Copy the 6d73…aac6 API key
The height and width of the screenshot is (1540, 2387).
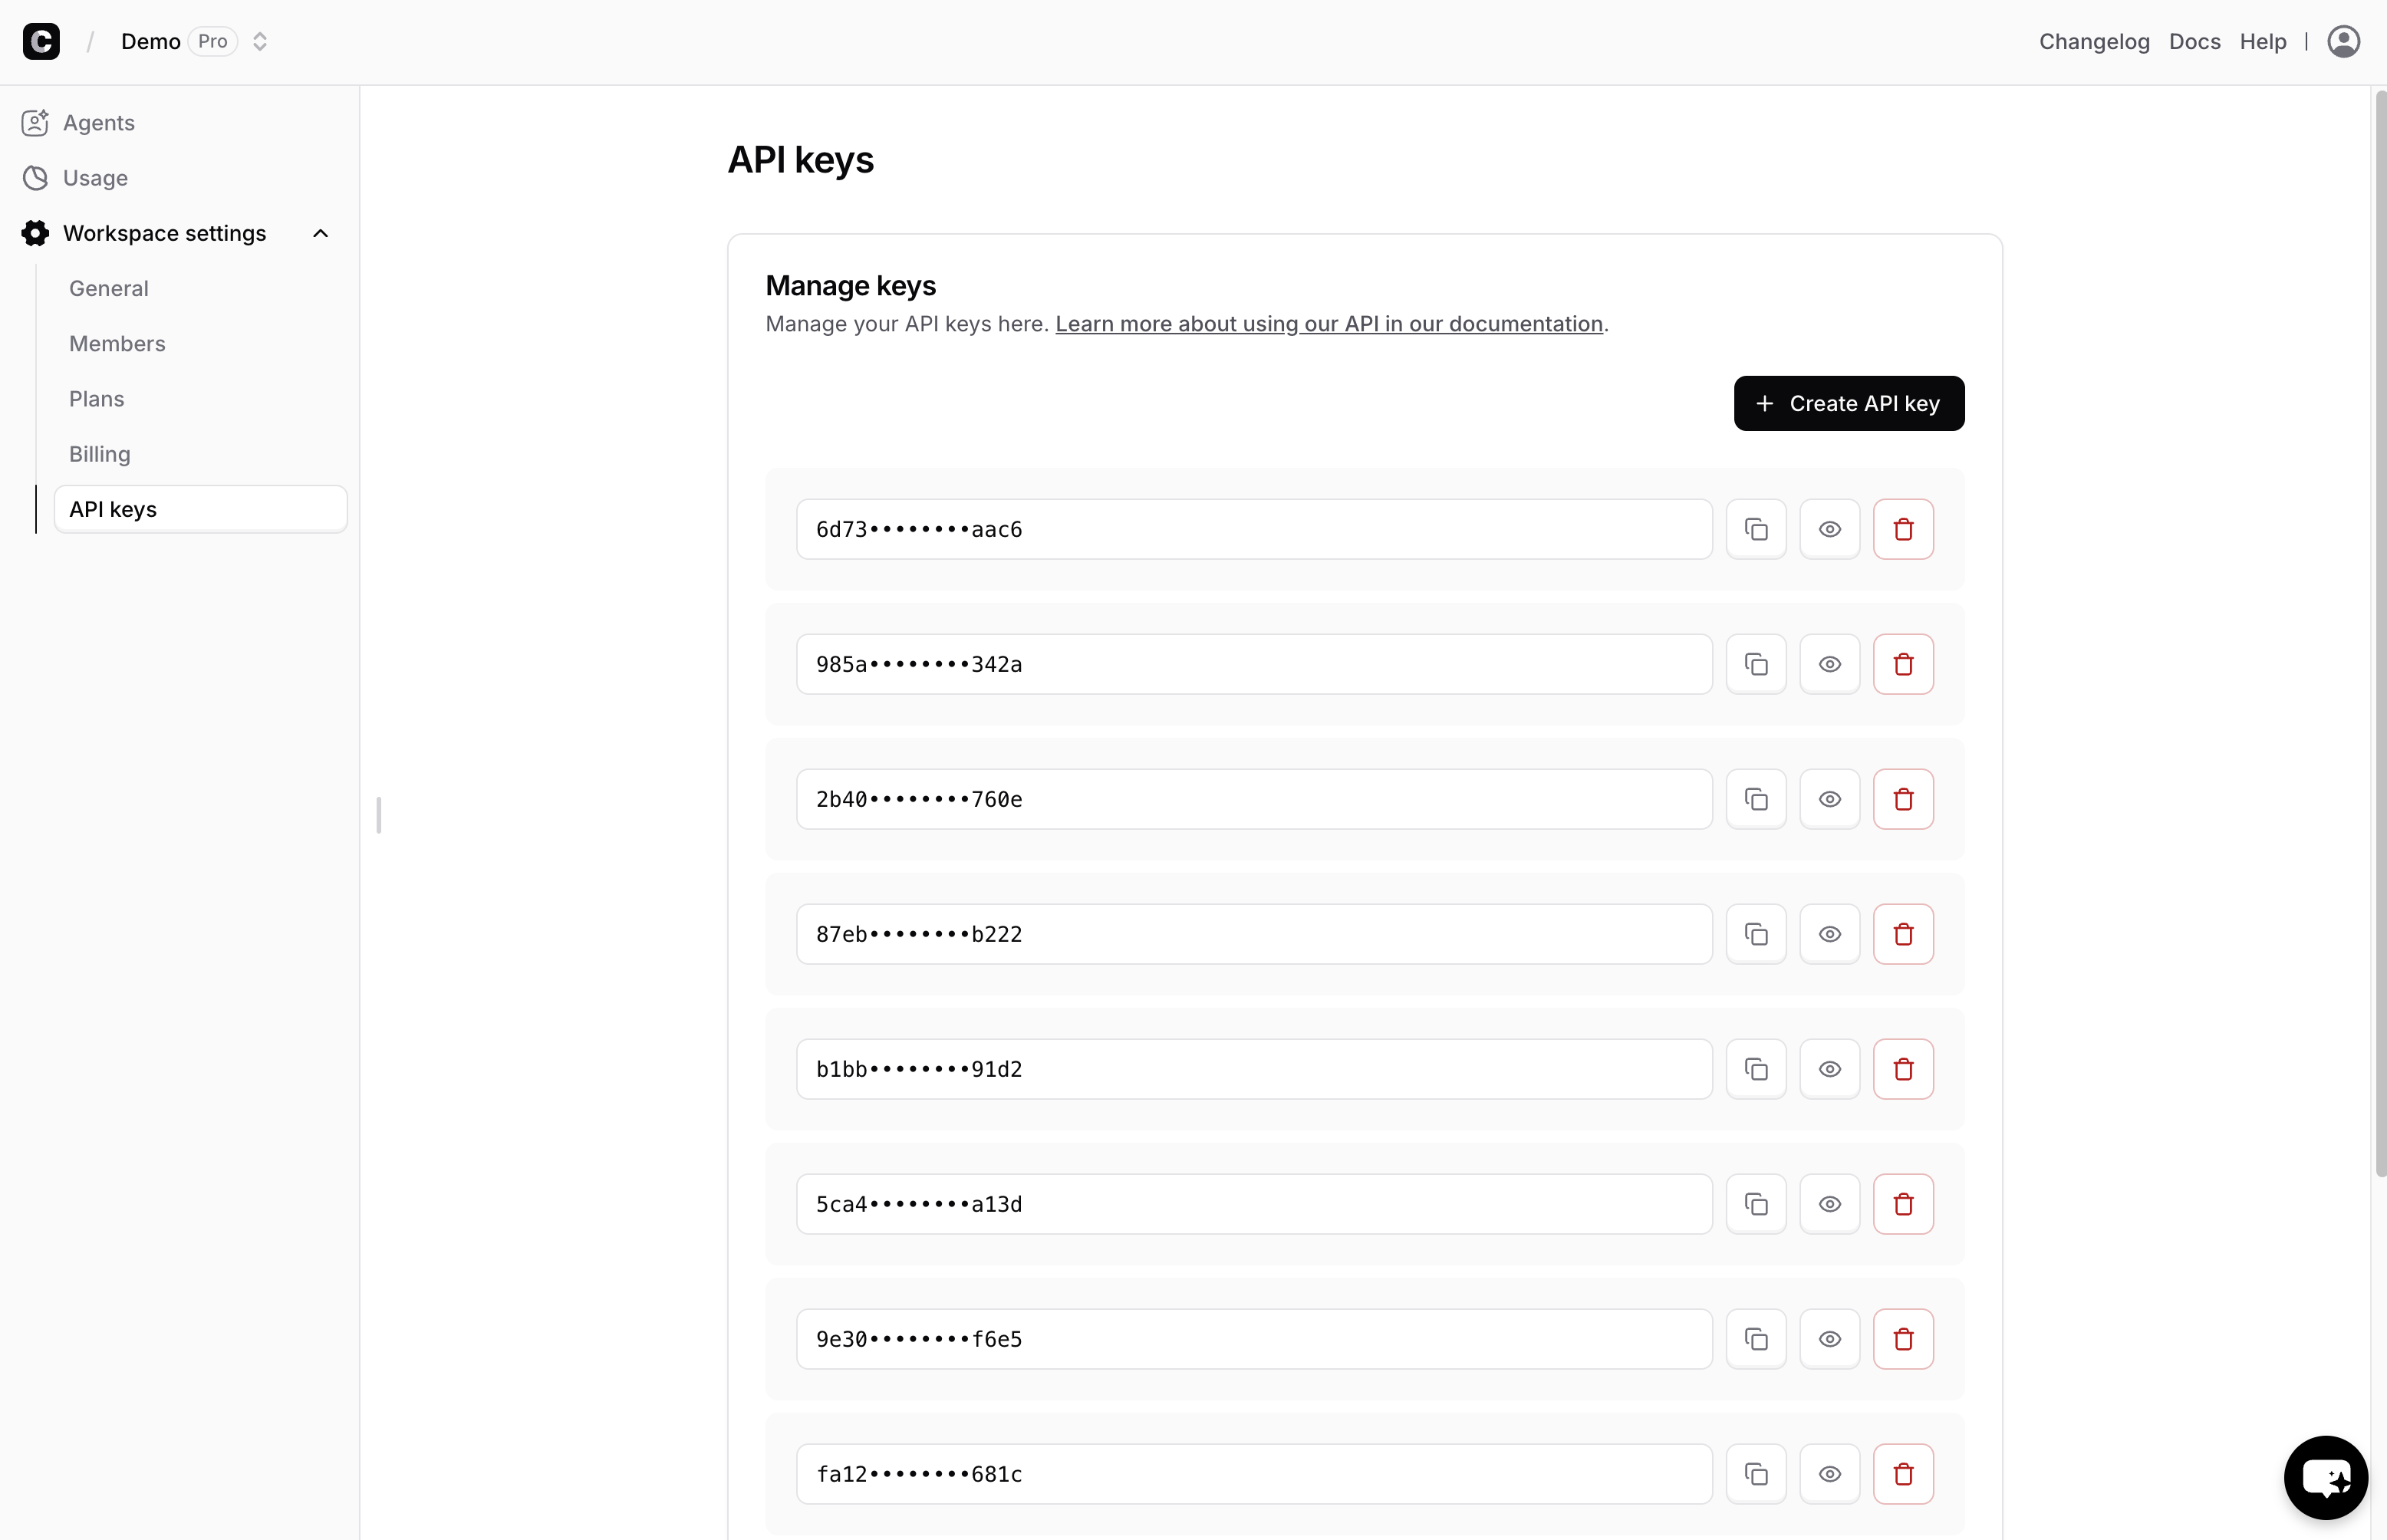click(1756, 529)
